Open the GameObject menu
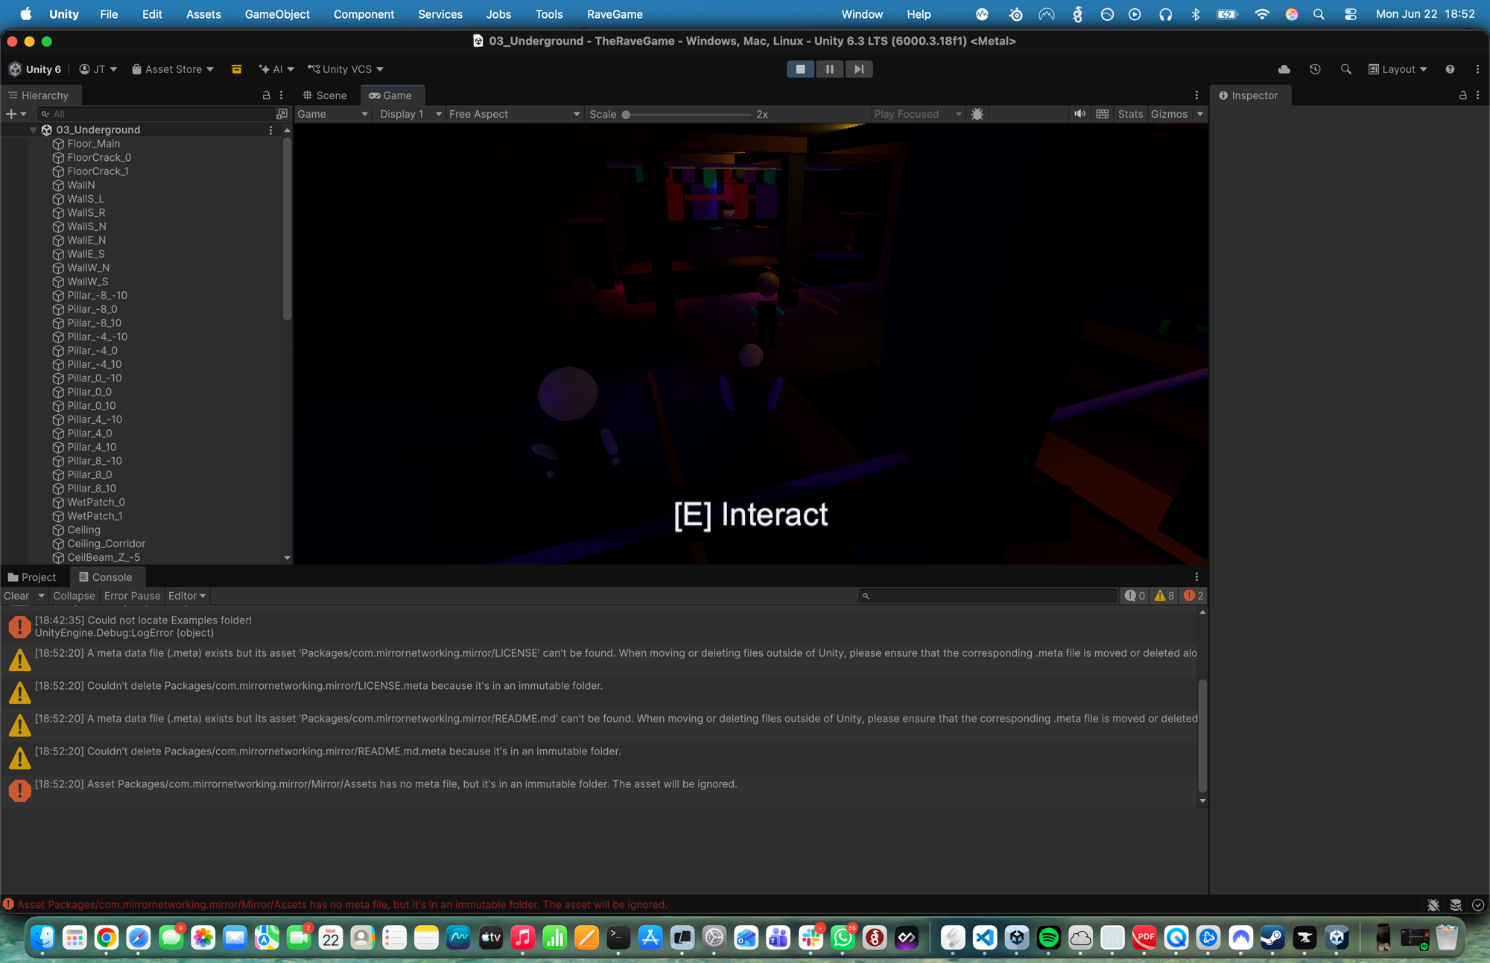1490x963 pixels. [277, 14]
